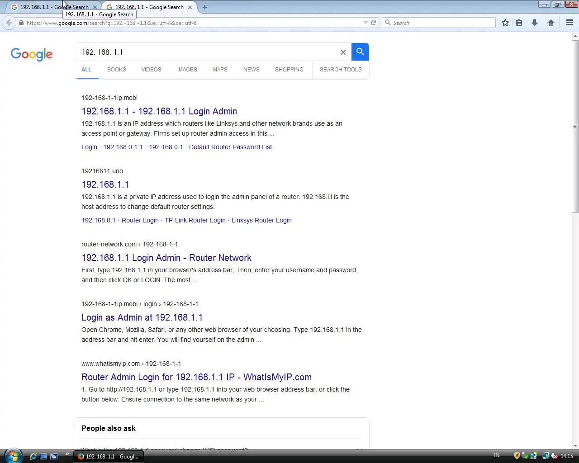
Task: Click the 'Linksys Router Login' sitelink
Action: click(261, 220)
